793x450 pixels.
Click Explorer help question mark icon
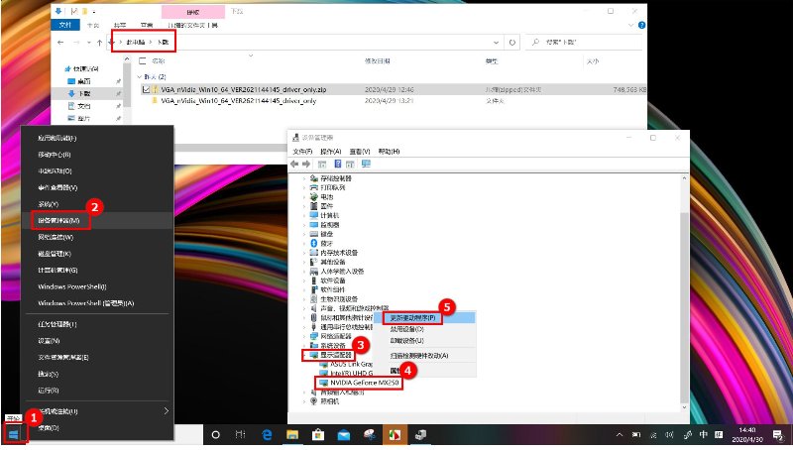(x=641, y=25)
